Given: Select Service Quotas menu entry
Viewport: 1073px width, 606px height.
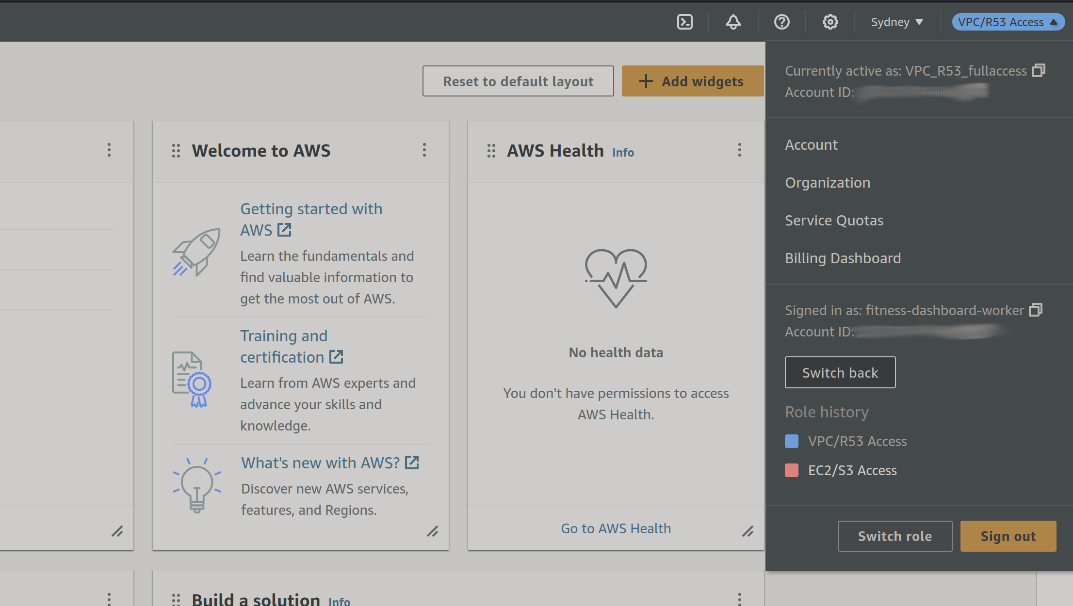Looking at the screenshot, I should pos(834,221).
